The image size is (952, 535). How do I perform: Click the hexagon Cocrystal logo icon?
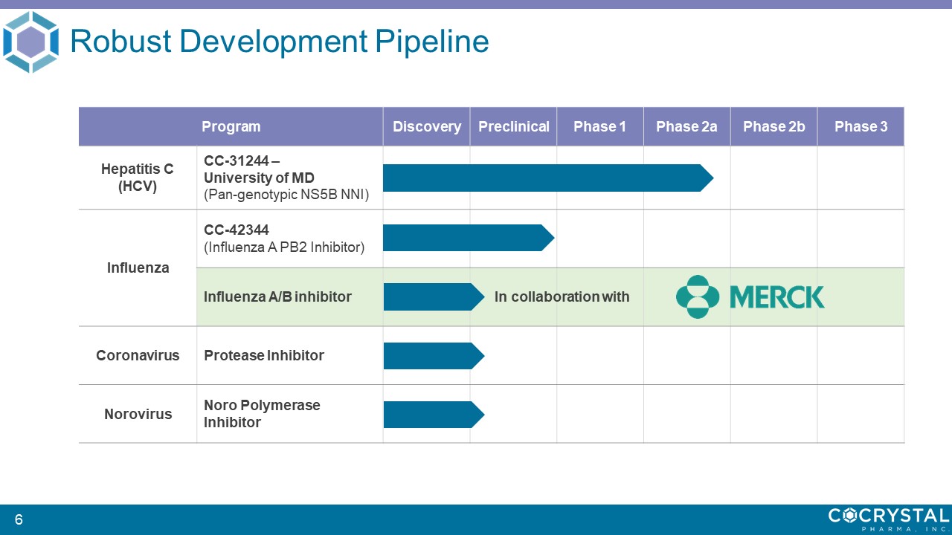pyautogui.click(x=30, y=42)
